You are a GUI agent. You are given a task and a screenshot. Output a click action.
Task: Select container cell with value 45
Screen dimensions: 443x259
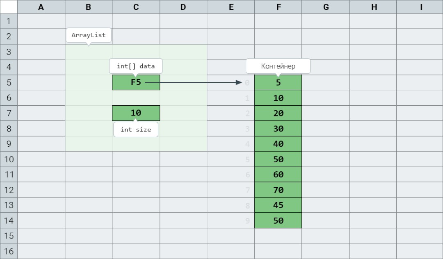278,205
